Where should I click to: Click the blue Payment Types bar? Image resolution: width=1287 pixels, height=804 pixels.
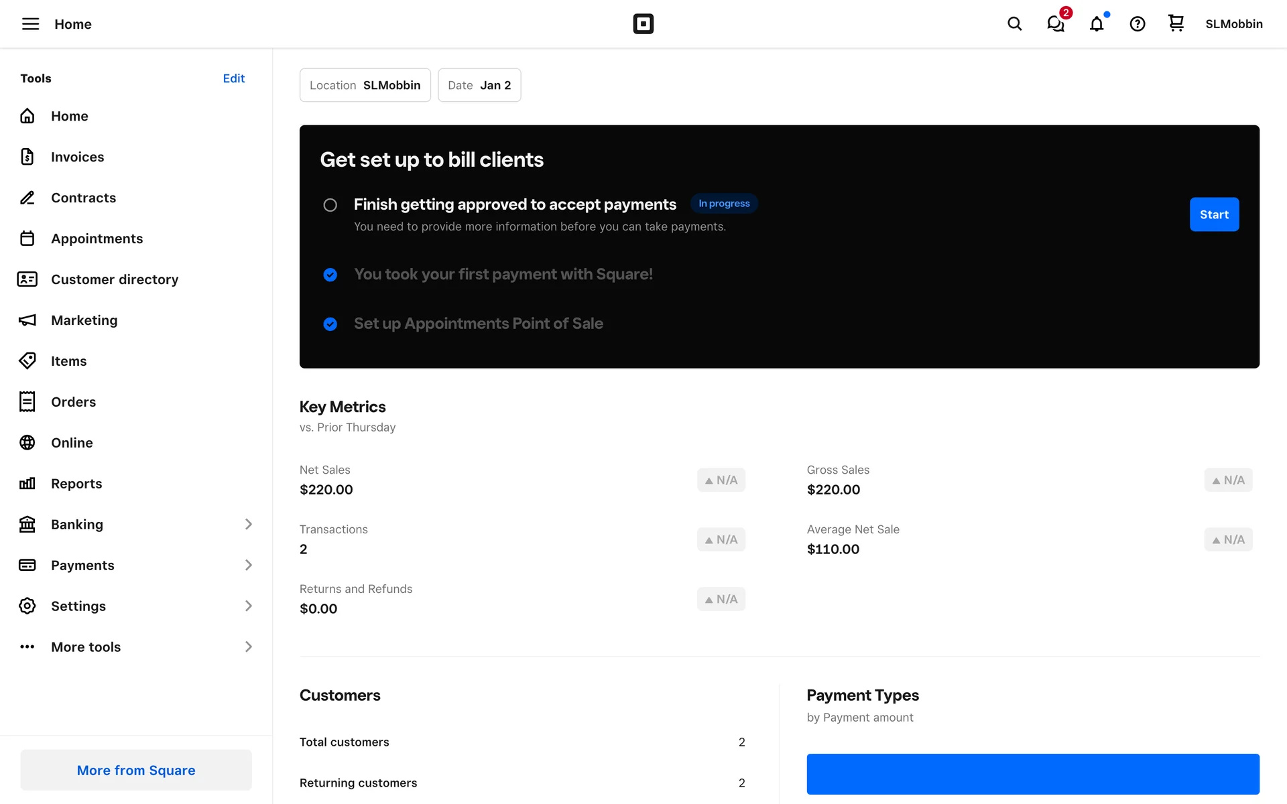(x=1032, y=774)
